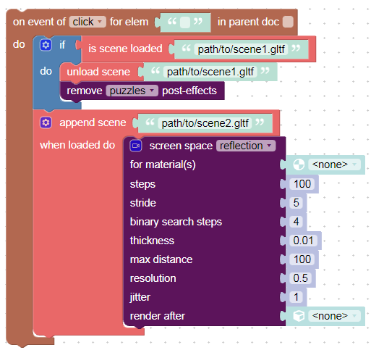The height and width of the screenshot is (350, 371).
Task: Edit the empty element id text field
Action: click(185, 22)
